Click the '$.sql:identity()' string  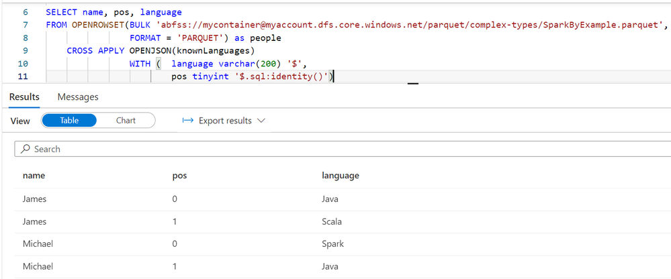[x=281, y=76]
